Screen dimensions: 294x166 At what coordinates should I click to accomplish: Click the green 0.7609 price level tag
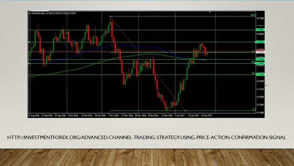pos(261,42)
